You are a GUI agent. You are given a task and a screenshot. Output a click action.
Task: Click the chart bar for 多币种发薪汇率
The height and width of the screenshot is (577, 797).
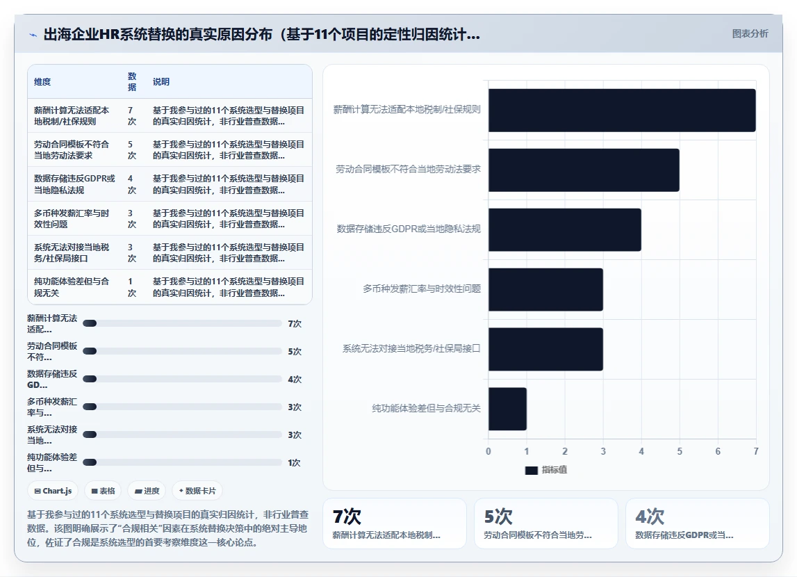point(546,290)
